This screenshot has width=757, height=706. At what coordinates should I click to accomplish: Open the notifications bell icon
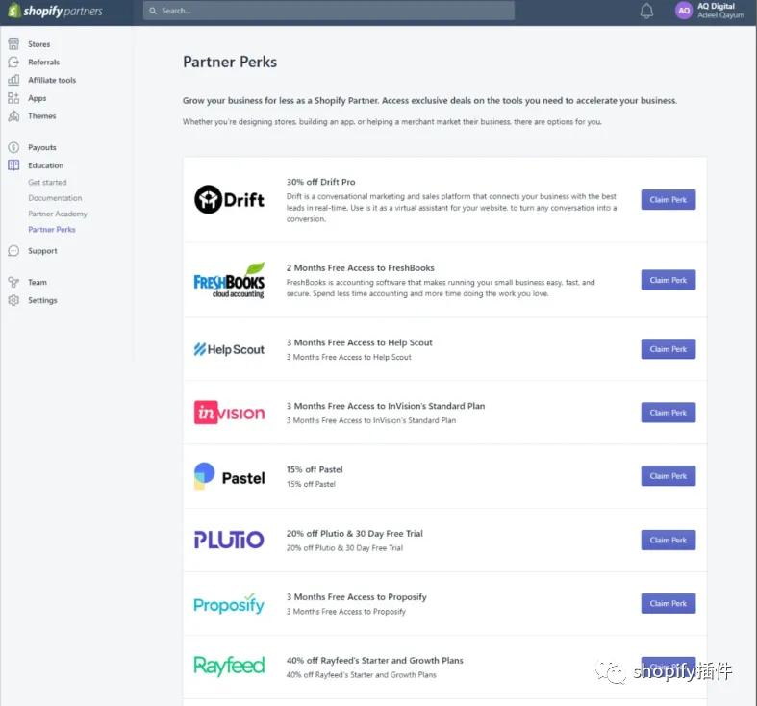click(646, 11)
